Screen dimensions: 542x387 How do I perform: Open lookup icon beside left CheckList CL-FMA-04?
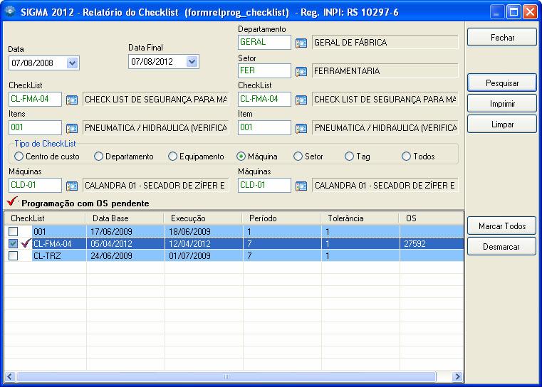click(71, 100)
